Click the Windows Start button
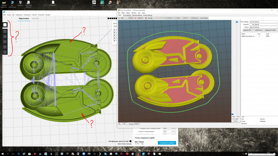Screen dimensions: 278x156 [x=3, y=154]
